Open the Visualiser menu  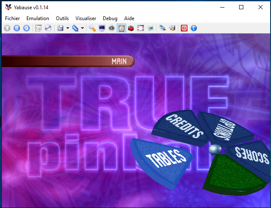tap(86, 18)
